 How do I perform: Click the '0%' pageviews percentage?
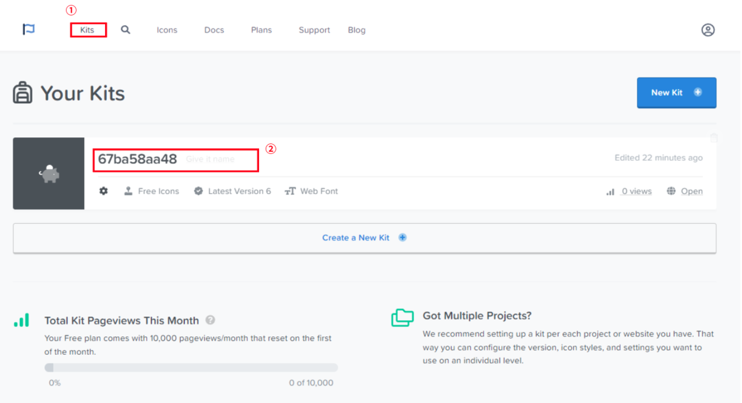tap(55, 383)
